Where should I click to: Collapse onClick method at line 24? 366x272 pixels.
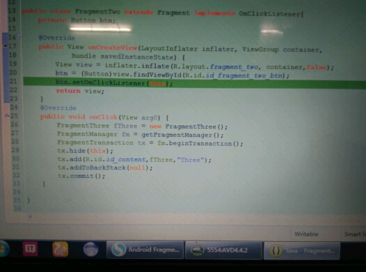tap(20, 107)
